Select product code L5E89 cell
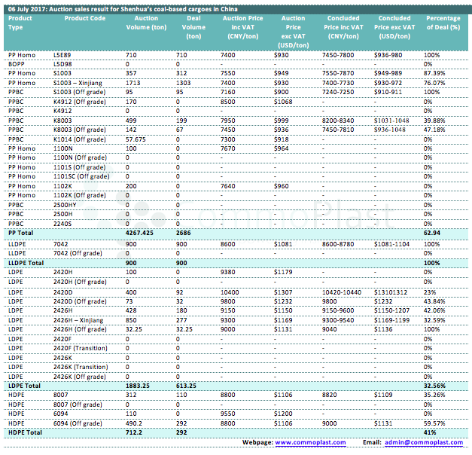 pos(65,55)
